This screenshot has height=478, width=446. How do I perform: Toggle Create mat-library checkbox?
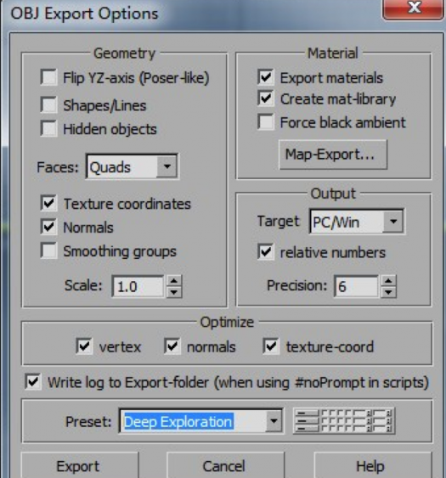[266, 98]
